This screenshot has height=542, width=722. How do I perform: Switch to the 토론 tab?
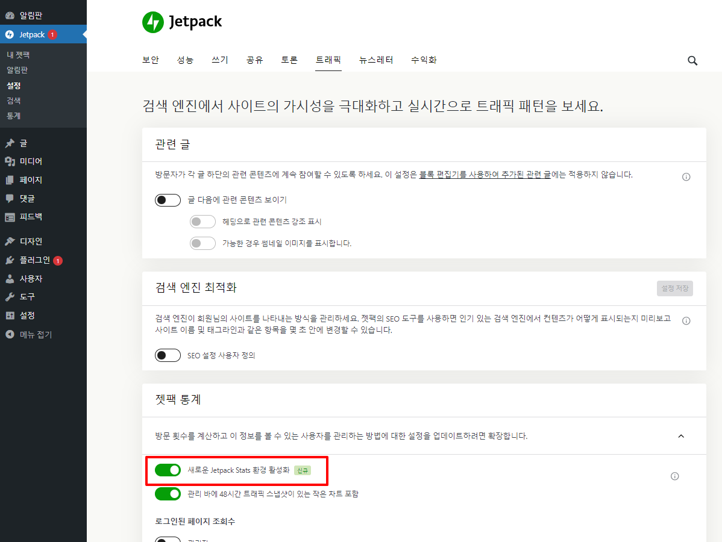coord(289,60)
